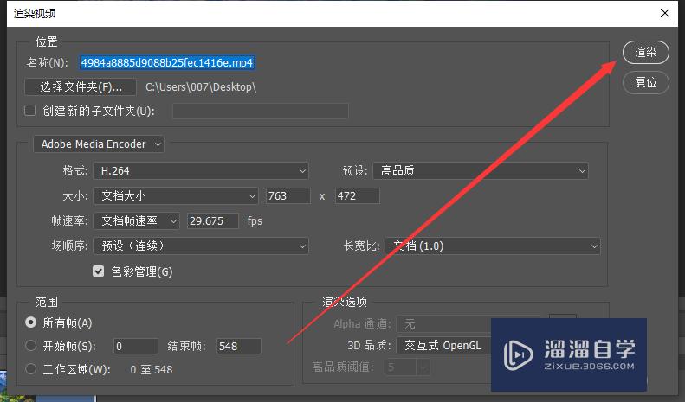
Task: Open the 场顺序 预设(连续) dropdown
Action: (x=201, y=246)
